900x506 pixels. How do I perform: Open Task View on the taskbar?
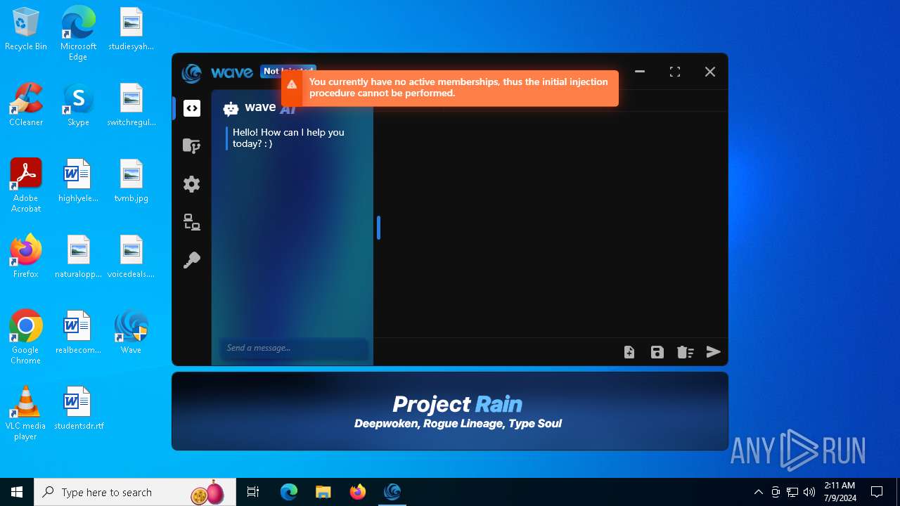coord(253,492)
